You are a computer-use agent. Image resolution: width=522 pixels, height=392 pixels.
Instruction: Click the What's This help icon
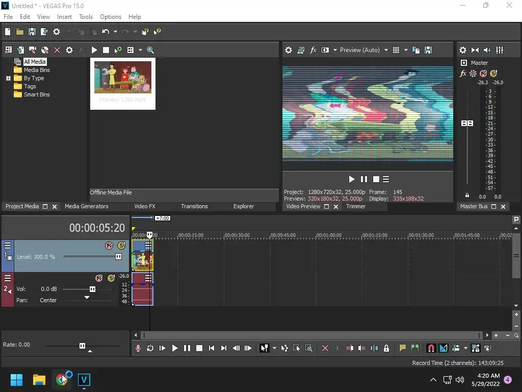tap(157, 32)
